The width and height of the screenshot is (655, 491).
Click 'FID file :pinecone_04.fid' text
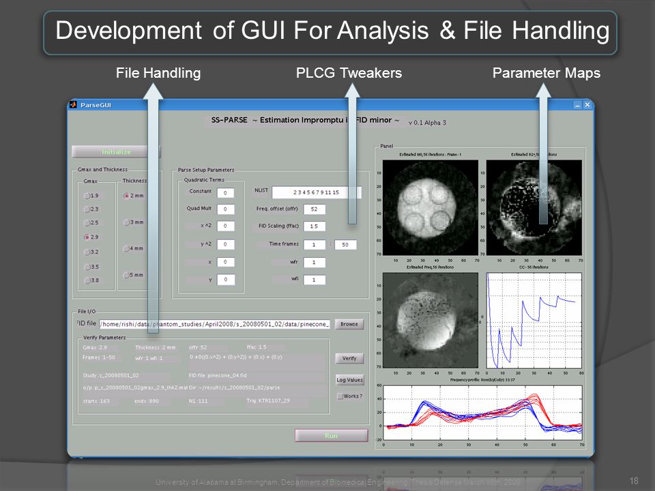(218, 375)
